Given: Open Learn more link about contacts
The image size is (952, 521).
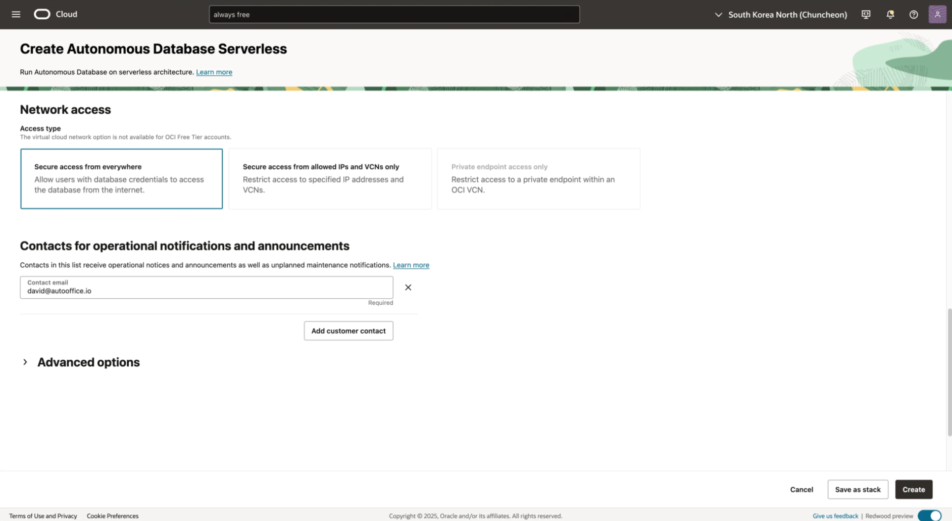Looking at the screenshot, I should click(411, 265).
